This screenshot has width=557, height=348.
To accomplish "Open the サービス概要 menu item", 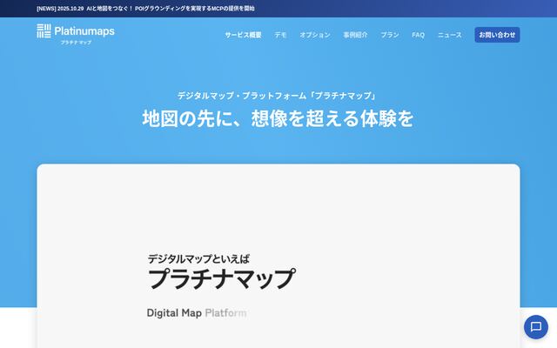I will click(243, 35).
